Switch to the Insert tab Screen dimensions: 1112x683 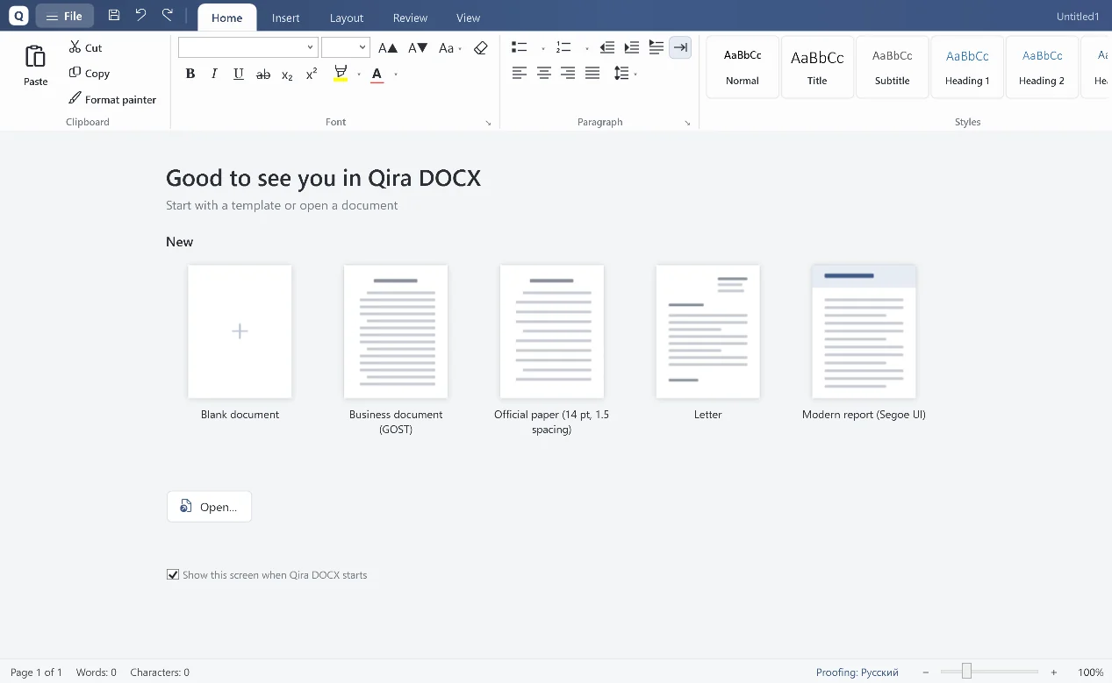coord(285,18)
